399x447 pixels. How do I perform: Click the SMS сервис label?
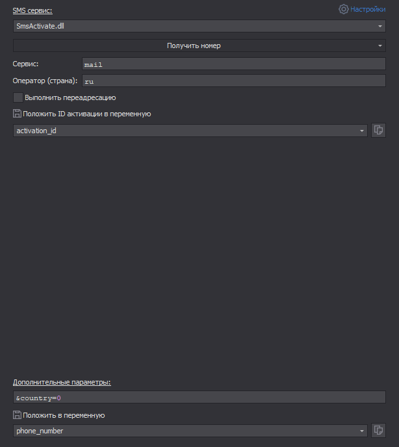click(x=32, y=10)
